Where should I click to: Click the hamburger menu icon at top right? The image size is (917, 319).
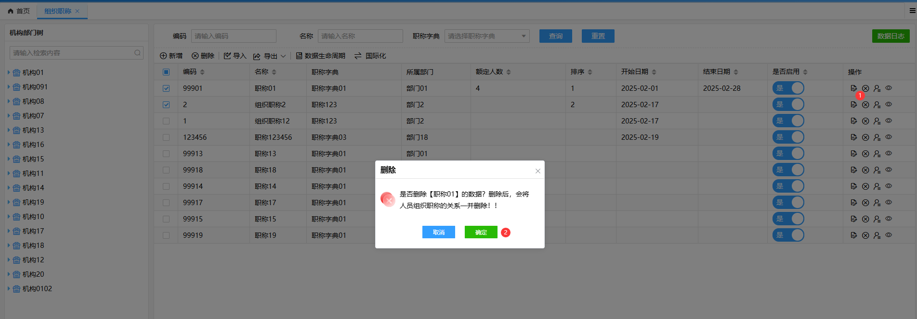[912, 11]
